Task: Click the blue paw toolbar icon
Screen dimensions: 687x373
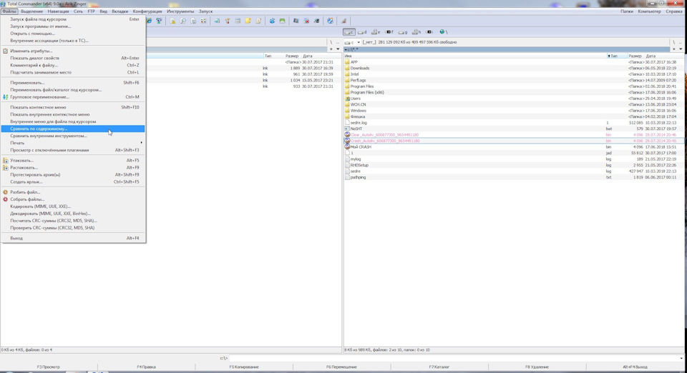Action: 272,21
